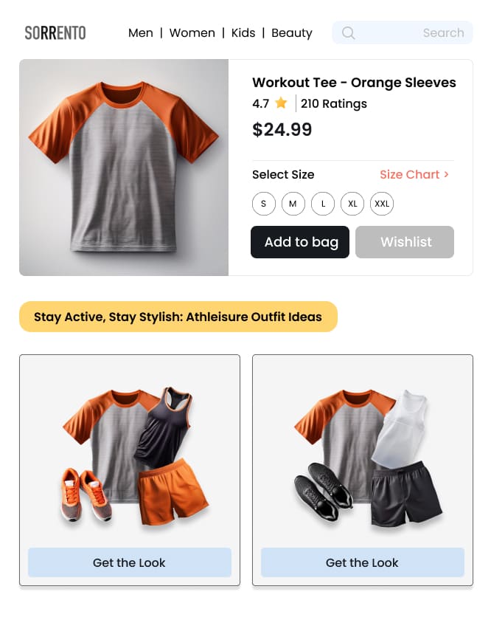The height and width of the screenshot is (620, 491).
Task: Click the magnifying glass search icon
Action: 348,32
